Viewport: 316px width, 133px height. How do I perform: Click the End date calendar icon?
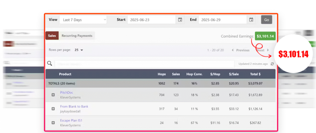coord(251,20)
